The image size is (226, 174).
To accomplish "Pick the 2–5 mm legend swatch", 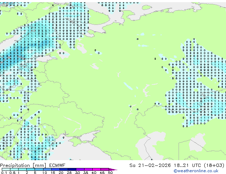I will [31, 169].
